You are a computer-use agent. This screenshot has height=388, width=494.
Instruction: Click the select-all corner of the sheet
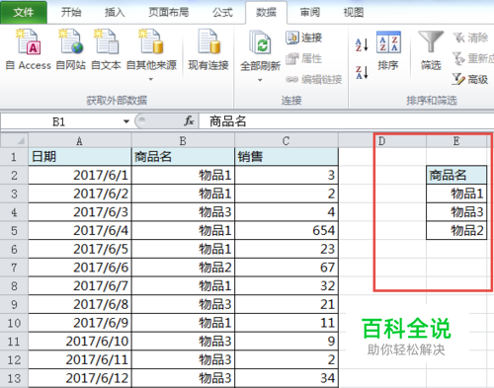click(x=14, y=140)
